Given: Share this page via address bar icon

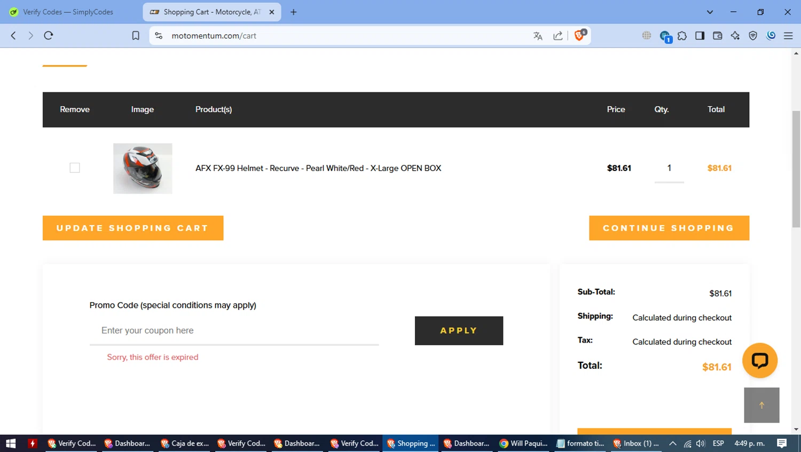Looking at the screenshot, I should click(557, 36).
